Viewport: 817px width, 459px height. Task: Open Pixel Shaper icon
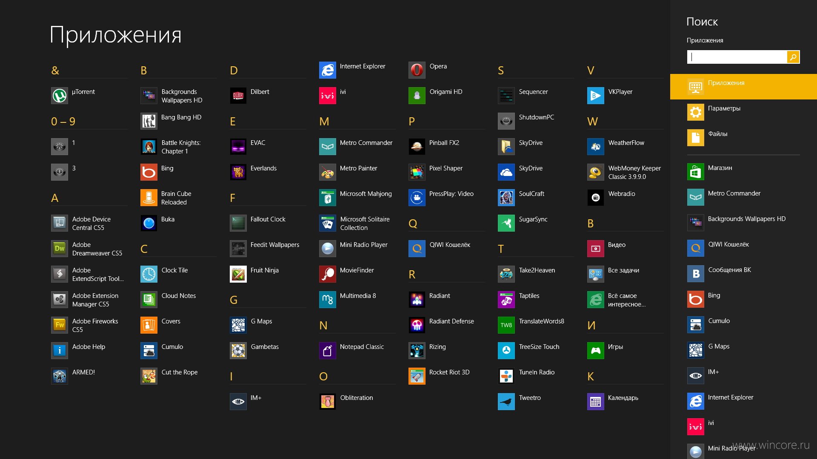[417, 172]
